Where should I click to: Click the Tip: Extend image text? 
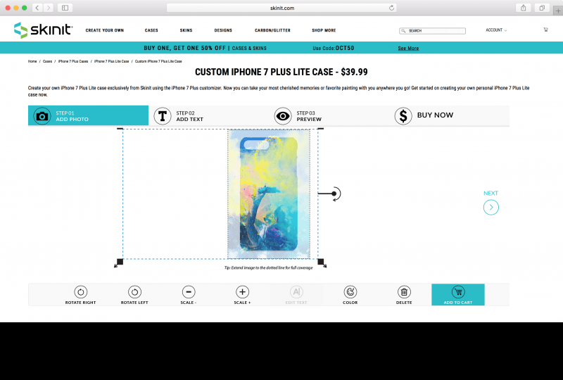tap(269, 267)
